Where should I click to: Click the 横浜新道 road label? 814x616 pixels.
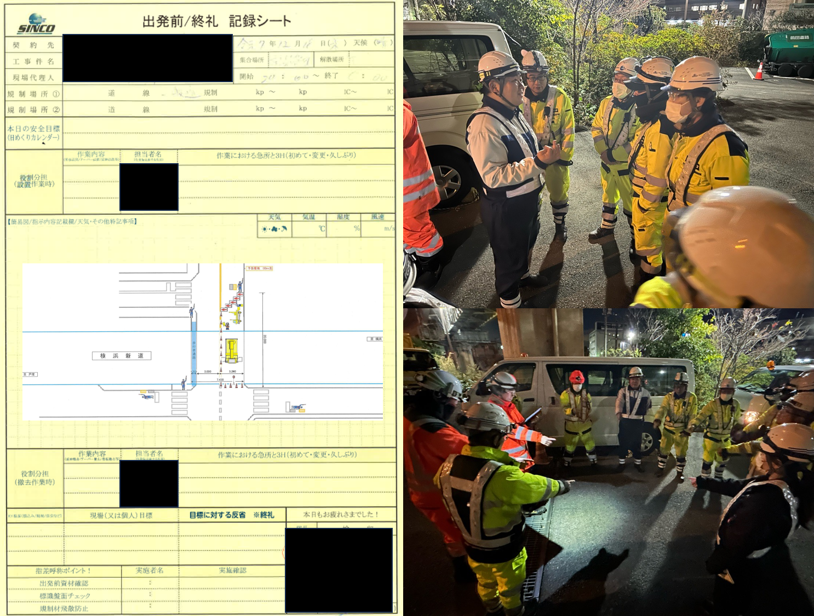tap(122, 356)
